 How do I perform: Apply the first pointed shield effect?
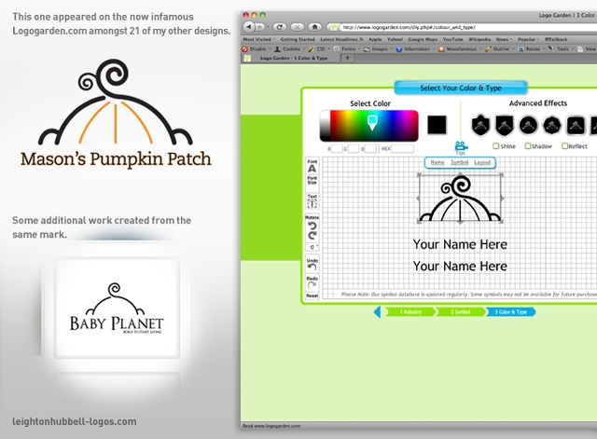[x=480, y=125]
